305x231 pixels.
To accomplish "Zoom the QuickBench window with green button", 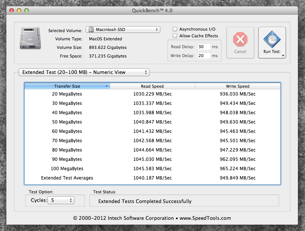I will click(27, 10).
